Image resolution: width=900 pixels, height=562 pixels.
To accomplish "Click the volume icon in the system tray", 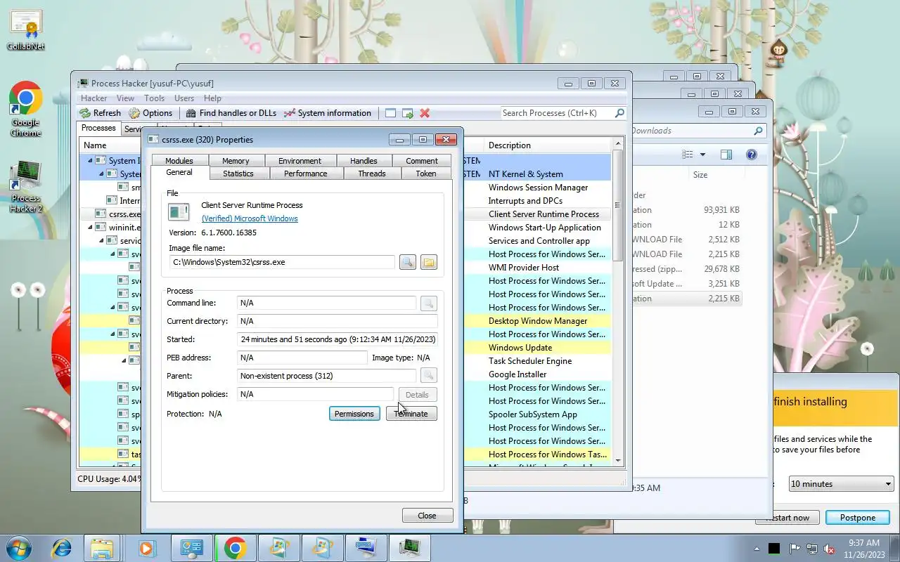I will 830,549.
